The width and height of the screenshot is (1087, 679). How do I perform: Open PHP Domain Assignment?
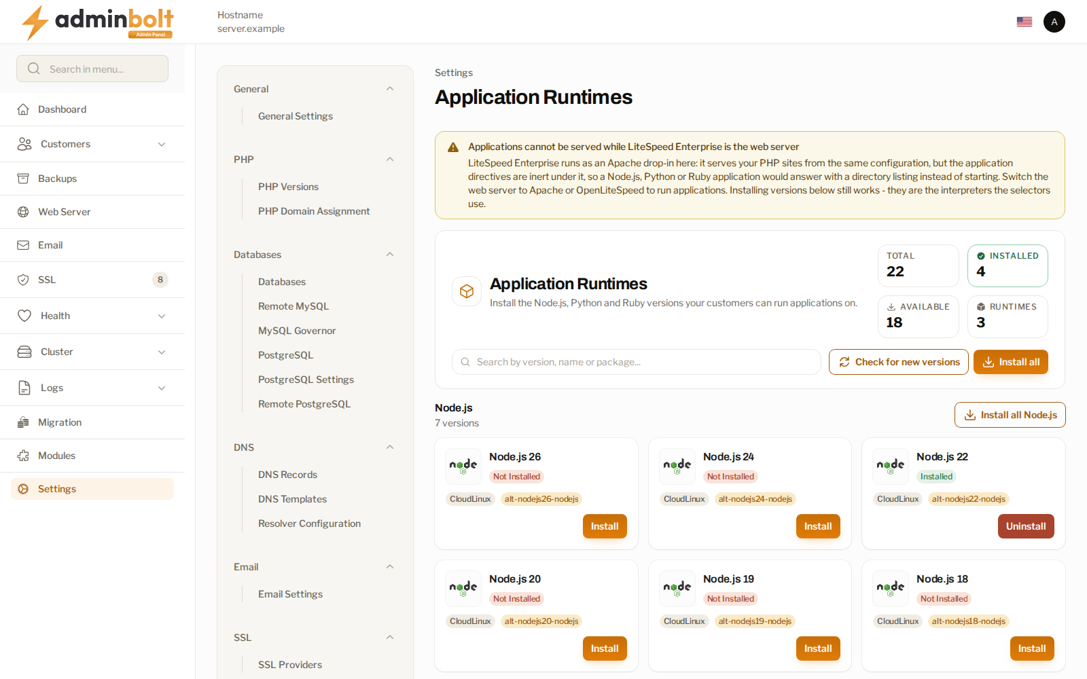tap(314, 211)
